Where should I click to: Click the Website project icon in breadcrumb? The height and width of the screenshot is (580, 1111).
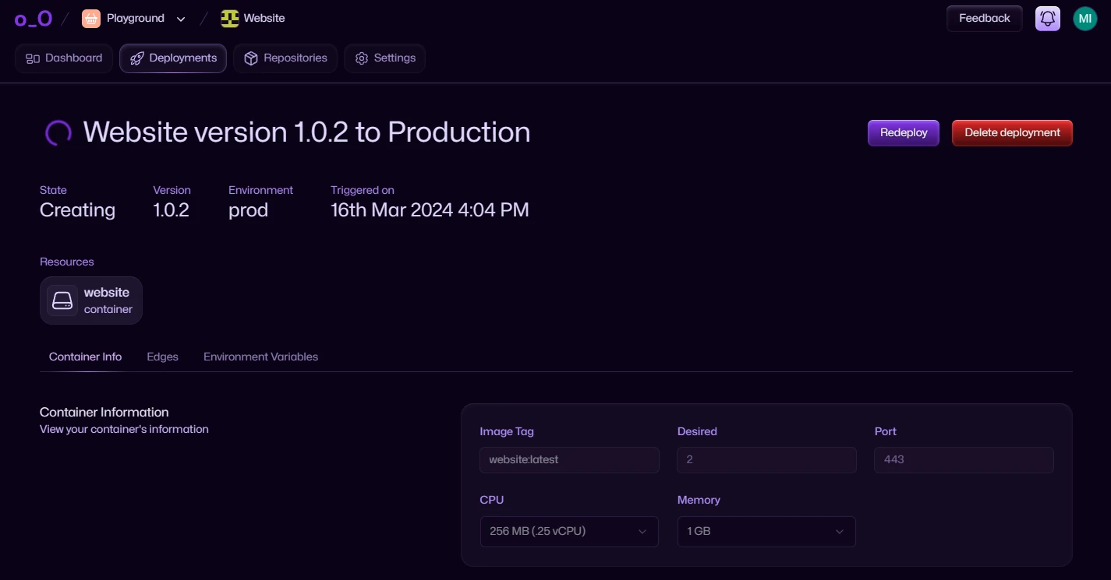point(229,19)
